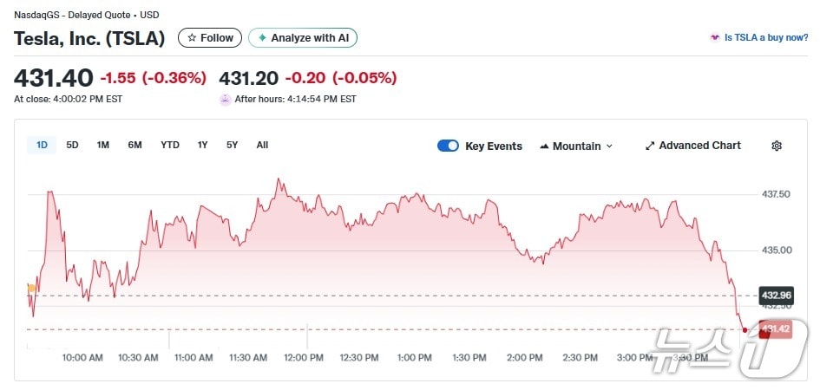Click the star icon in Follow button
Image resolution: width=820 pixels, height=390 pixels.
coord(192,38)
